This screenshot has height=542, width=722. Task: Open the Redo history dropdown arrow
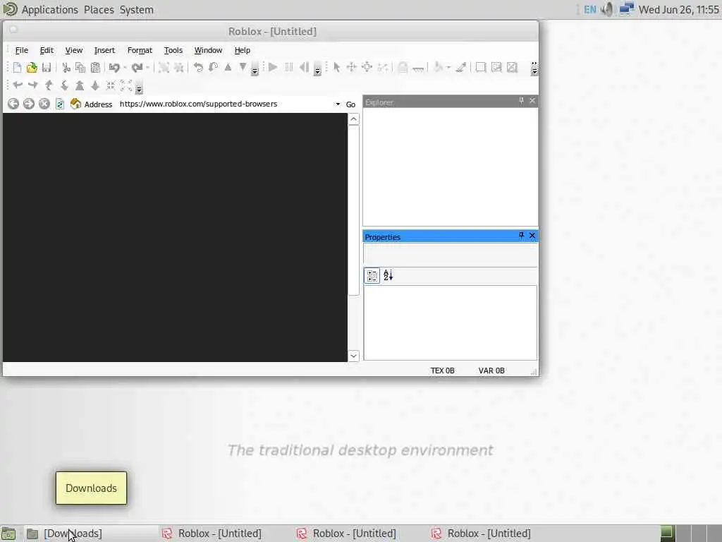[147, 68]
